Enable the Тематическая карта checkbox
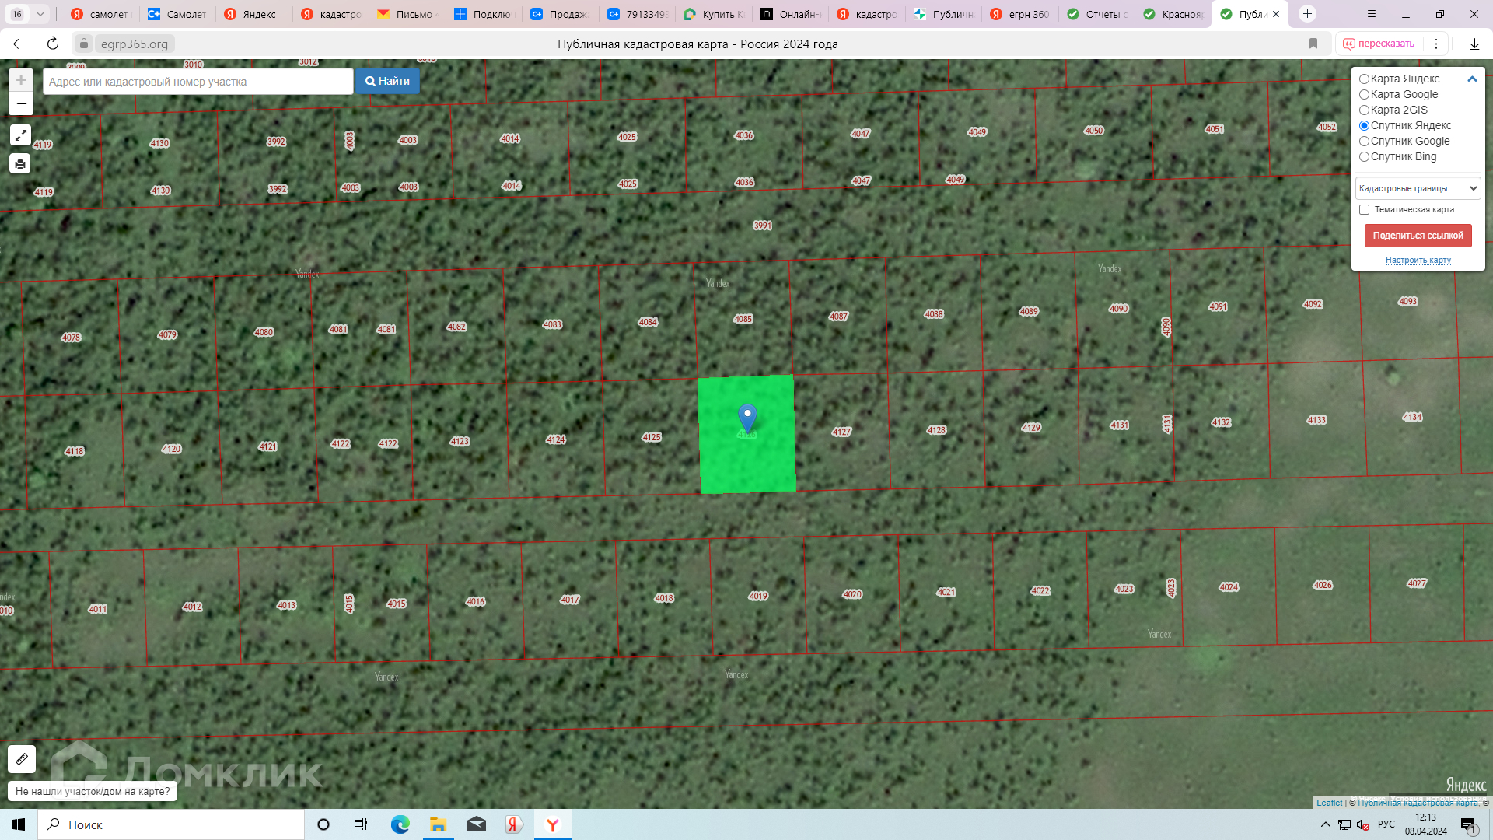Image resolution: width=1493 pixels, height=840 pixels. (1364, 210)
